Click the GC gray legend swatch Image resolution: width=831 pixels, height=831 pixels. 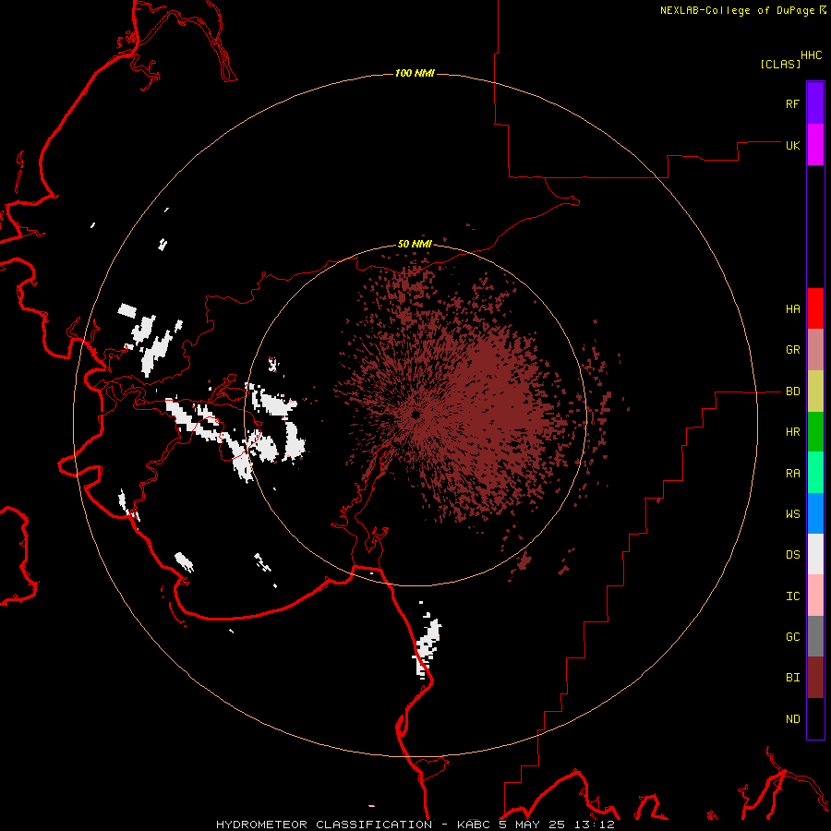815,636
